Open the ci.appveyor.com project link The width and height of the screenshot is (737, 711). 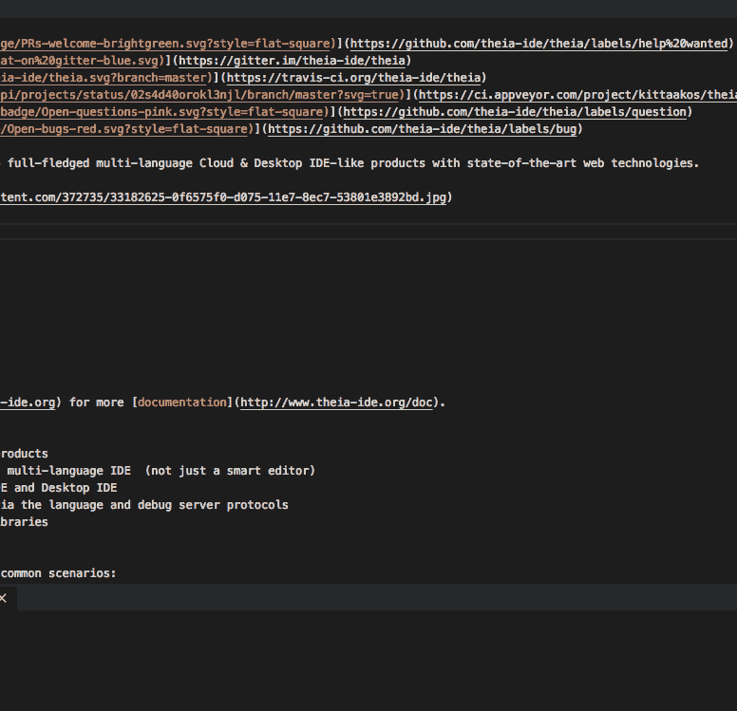577,95
